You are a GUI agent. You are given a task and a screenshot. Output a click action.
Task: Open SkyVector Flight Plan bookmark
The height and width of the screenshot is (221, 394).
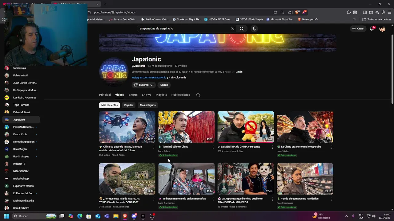point(187,19)
